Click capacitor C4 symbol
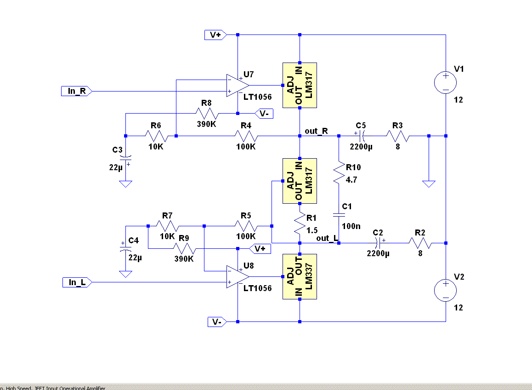The height and width of the screenshot is (390, 532). click(125, 249)
